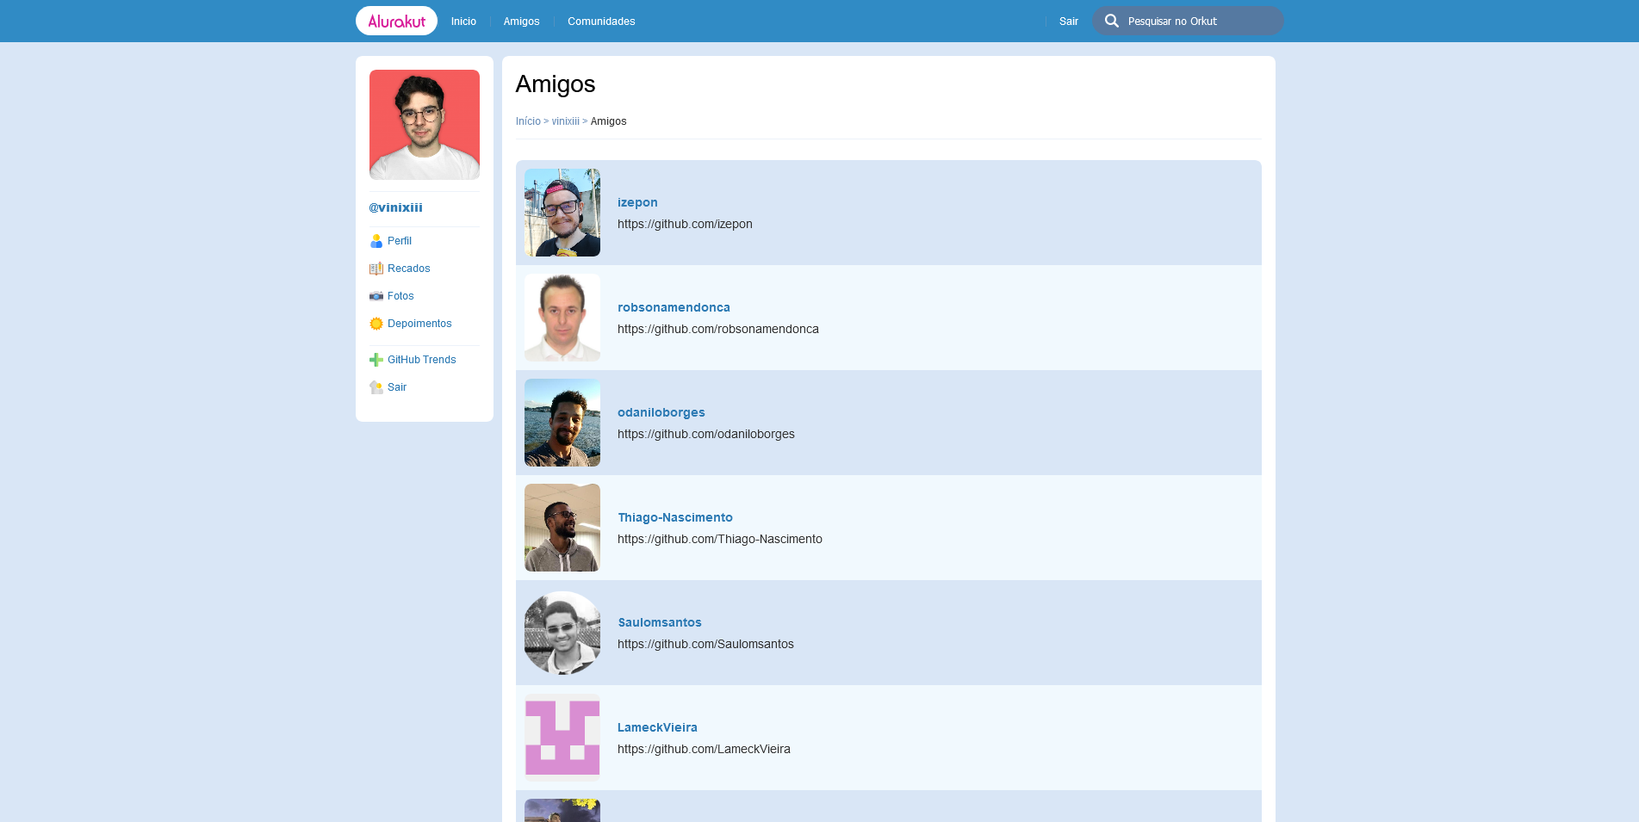
Task: Click Thiago-Nascimento's avatar photo
Action: tap(562, 528)
